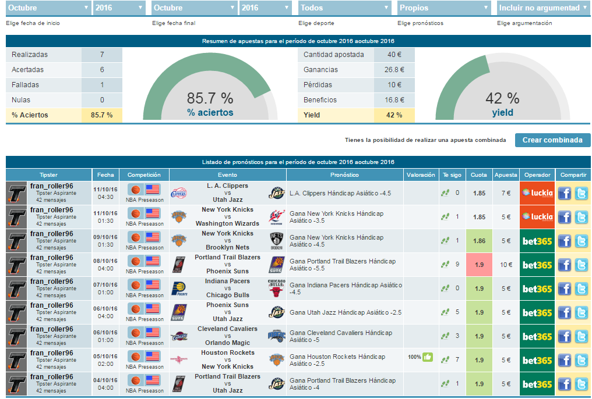This screenshot has width=592, height=399.
Task: Click luckia operator logo on Clippers row
Action: pos(537,193)
